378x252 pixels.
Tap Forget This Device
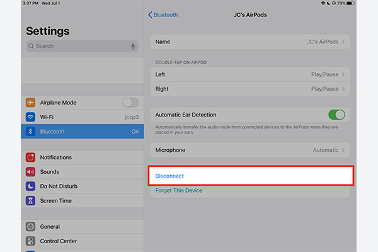coord(250,190)
